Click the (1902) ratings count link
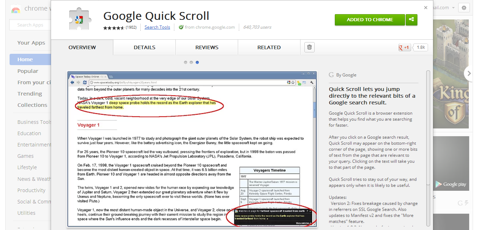 point(131,27)
